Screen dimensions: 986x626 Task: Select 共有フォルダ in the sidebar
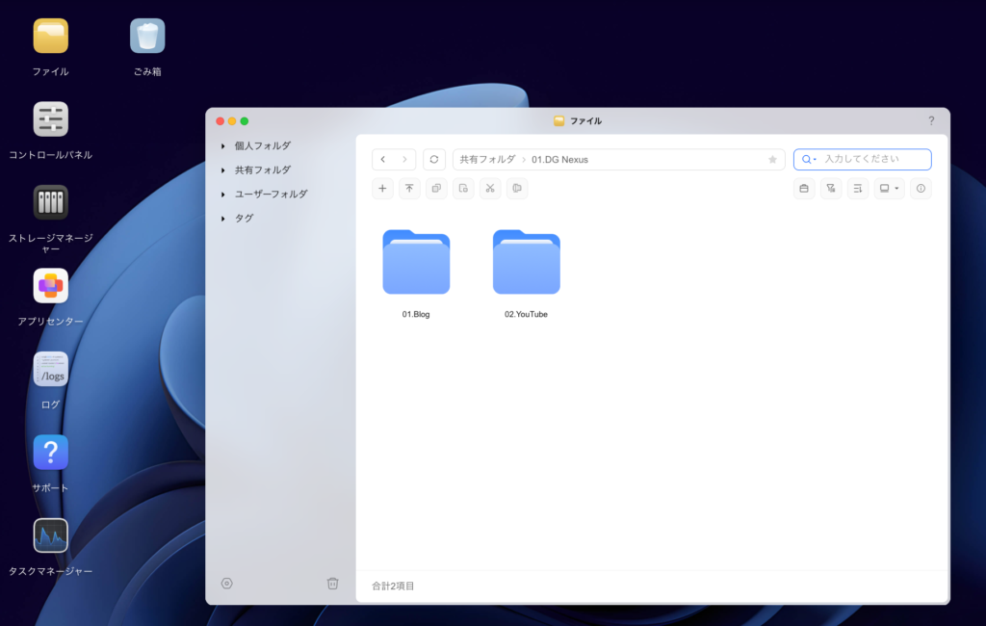263,170
